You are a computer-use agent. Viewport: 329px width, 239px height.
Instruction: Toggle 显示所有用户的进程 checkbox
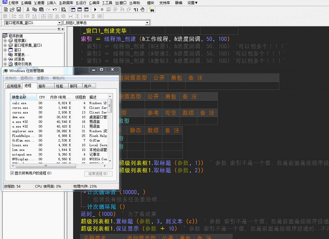[12, 173]
